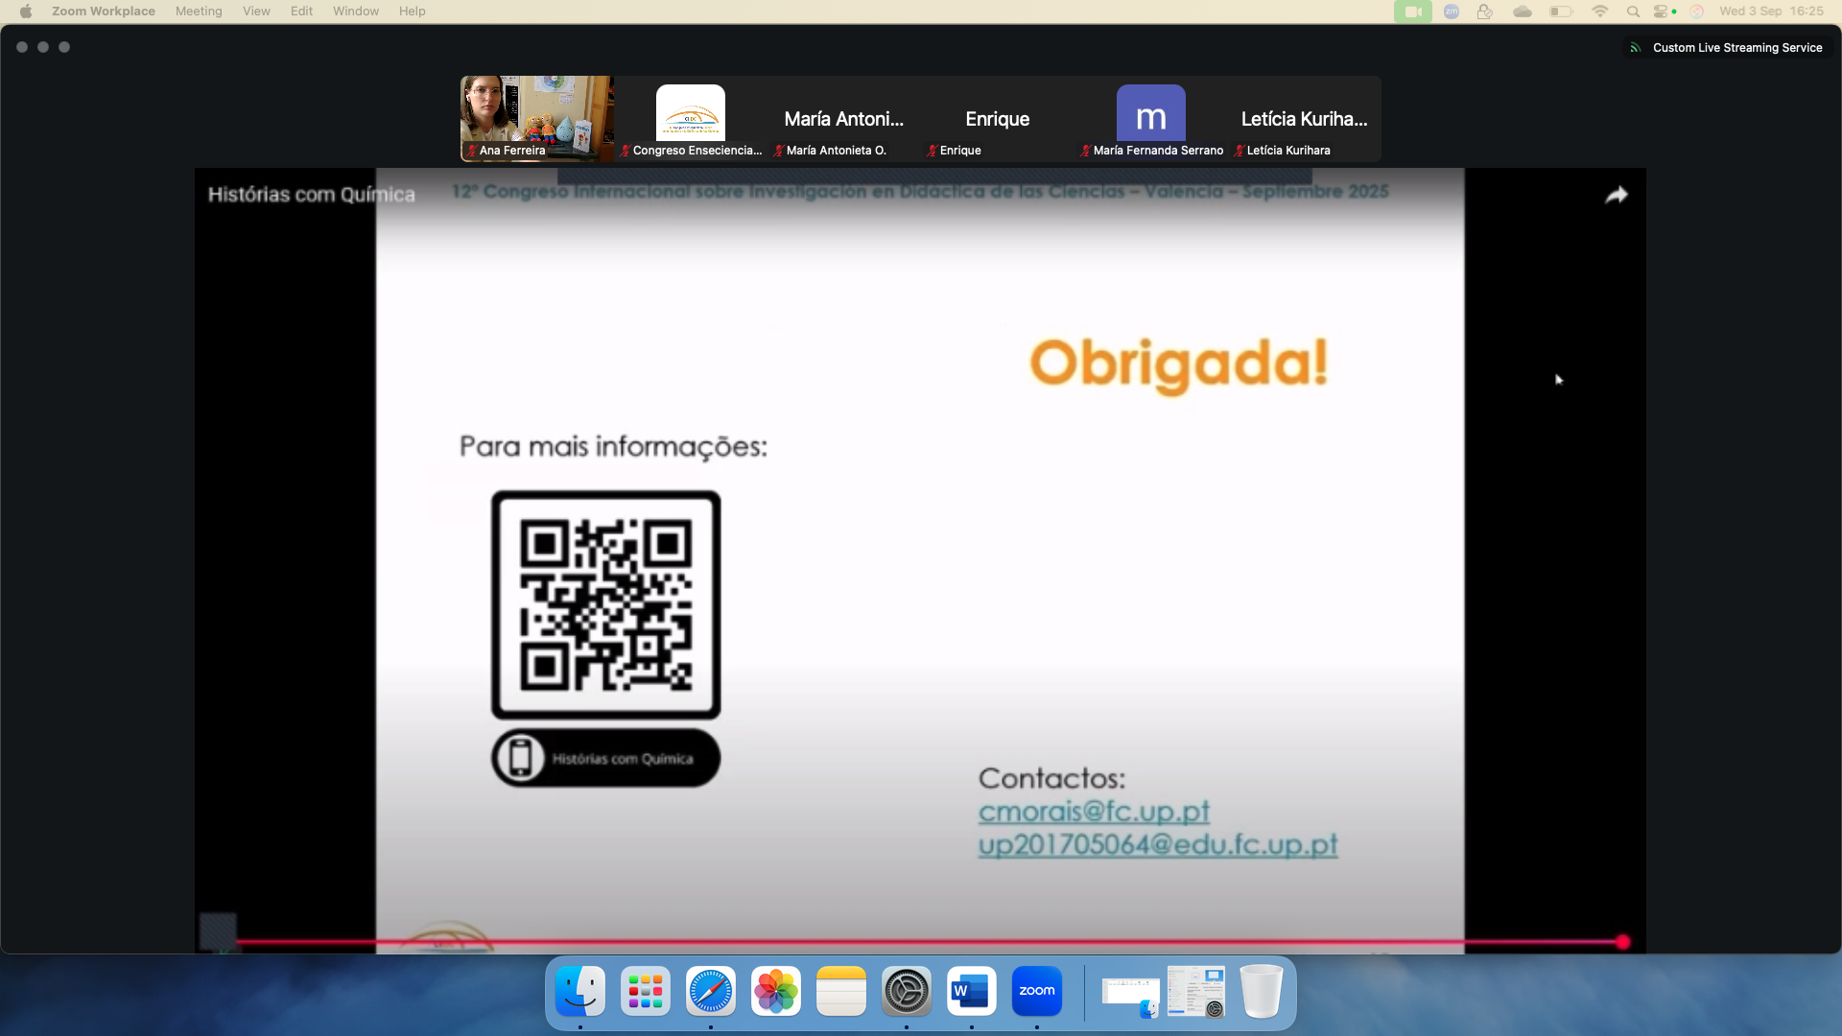Click the Zoom camera status icon in the menu bar

click(1412, 12)
